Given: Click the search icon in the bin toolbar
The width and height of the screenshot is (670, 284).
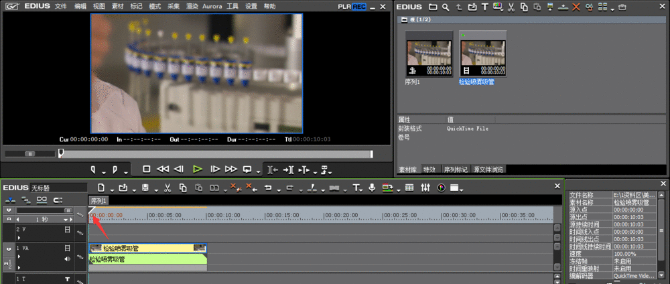Looking at the screenshot, I should [446, 7].
